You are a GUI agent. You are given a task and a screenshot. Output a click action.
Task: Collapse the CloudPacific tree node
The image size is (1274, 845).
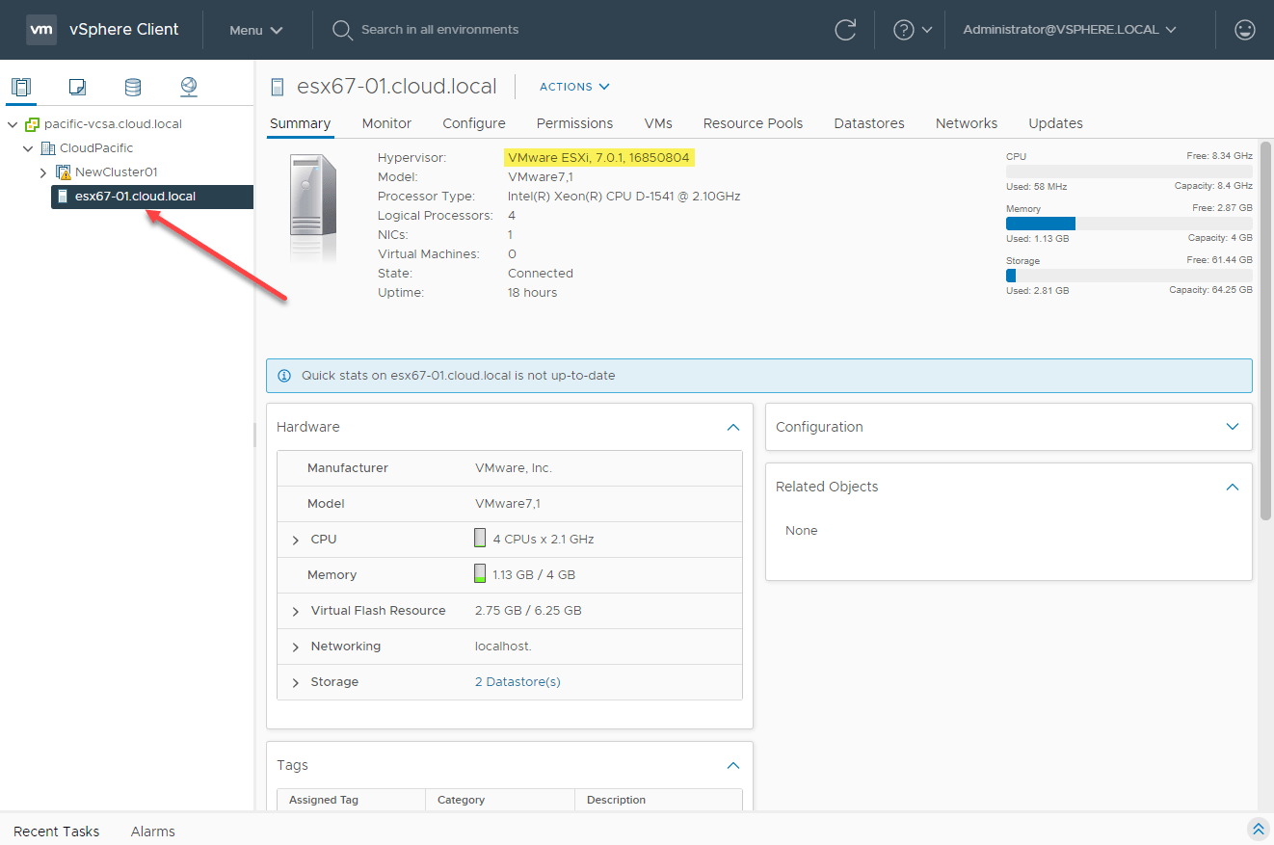[28, 148]
